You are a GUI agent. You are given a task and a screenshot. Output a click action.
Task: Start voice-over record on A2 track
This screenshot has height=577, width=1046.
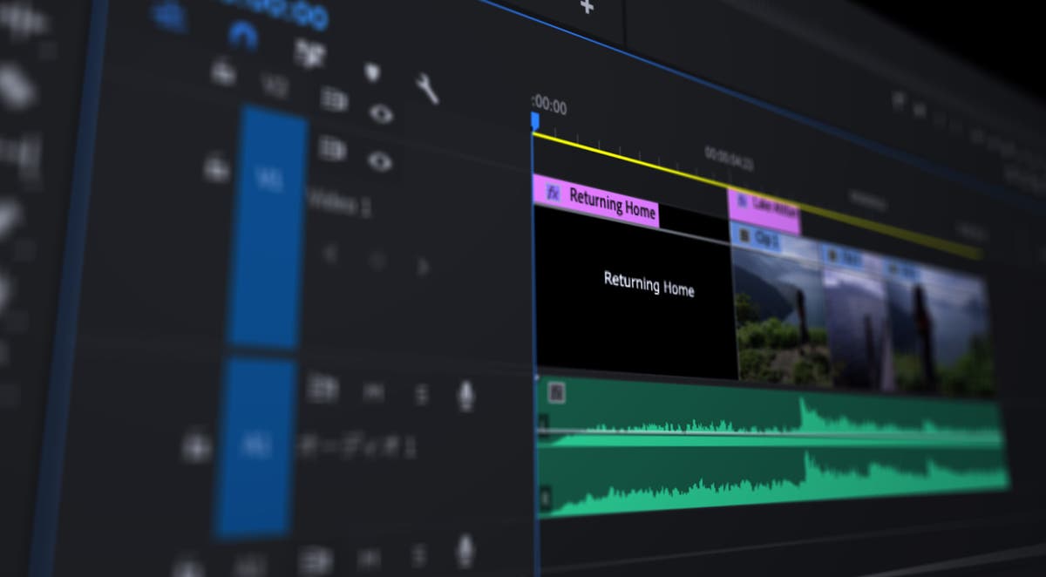(x=465, y=550)
